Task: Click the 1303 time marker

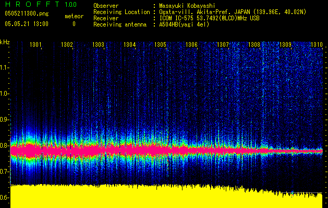Action: pyautogui.click(x=98, y=45)
